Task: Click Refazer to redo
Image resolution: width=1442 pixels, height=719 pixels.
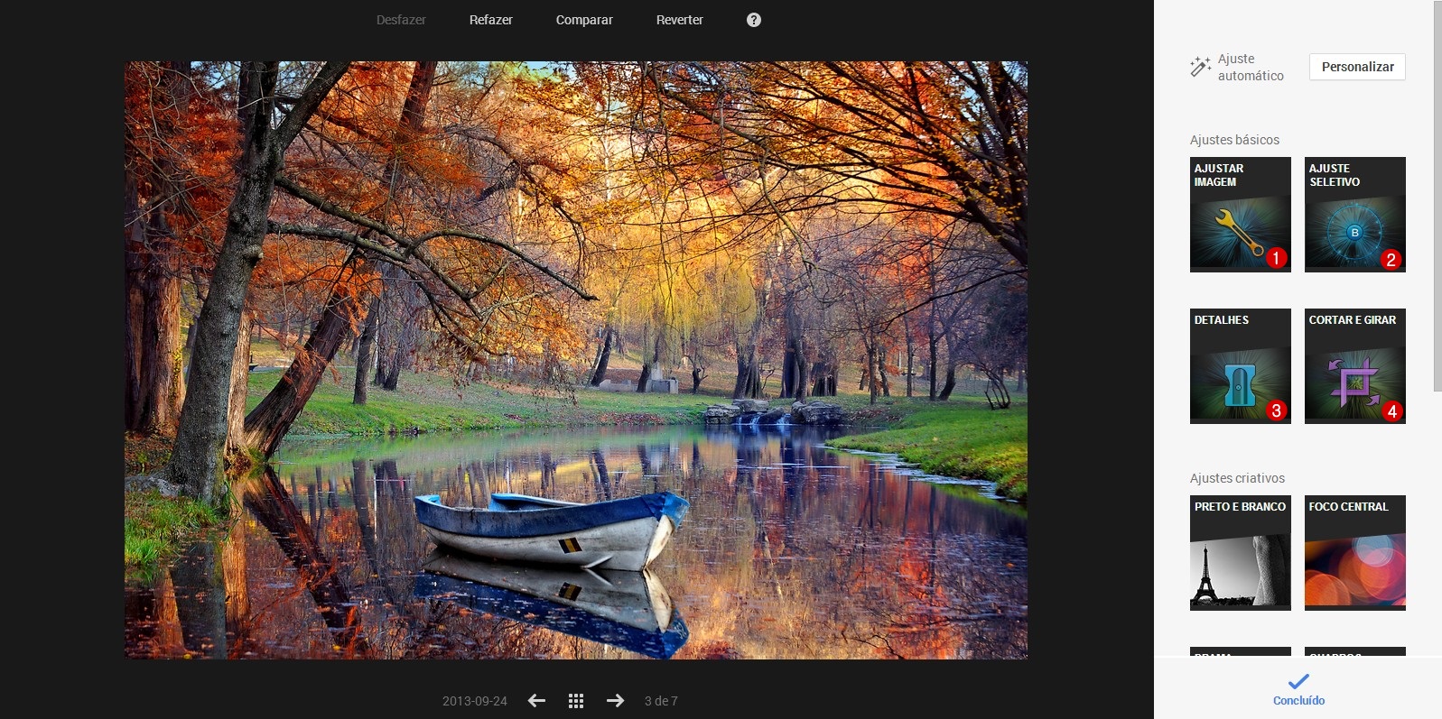Action: pos(491,20)
